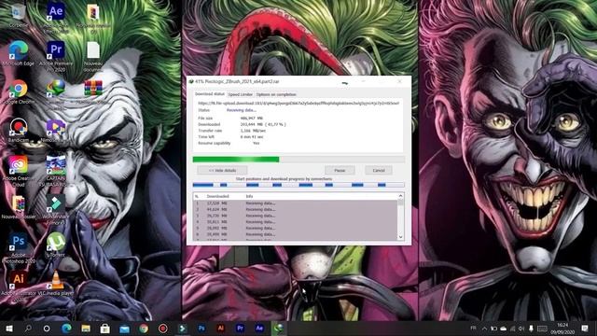Switch FR keyboard language indicator
Image resolution: width=597 pixels, height=336 pixels.
click(x=473, y=328)
